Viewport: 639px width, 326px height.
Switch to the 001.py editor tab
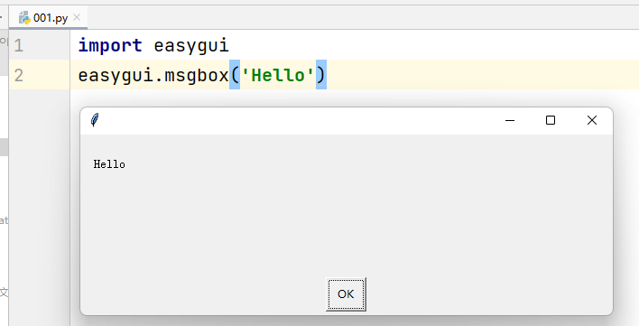click(x=48, y=18)
